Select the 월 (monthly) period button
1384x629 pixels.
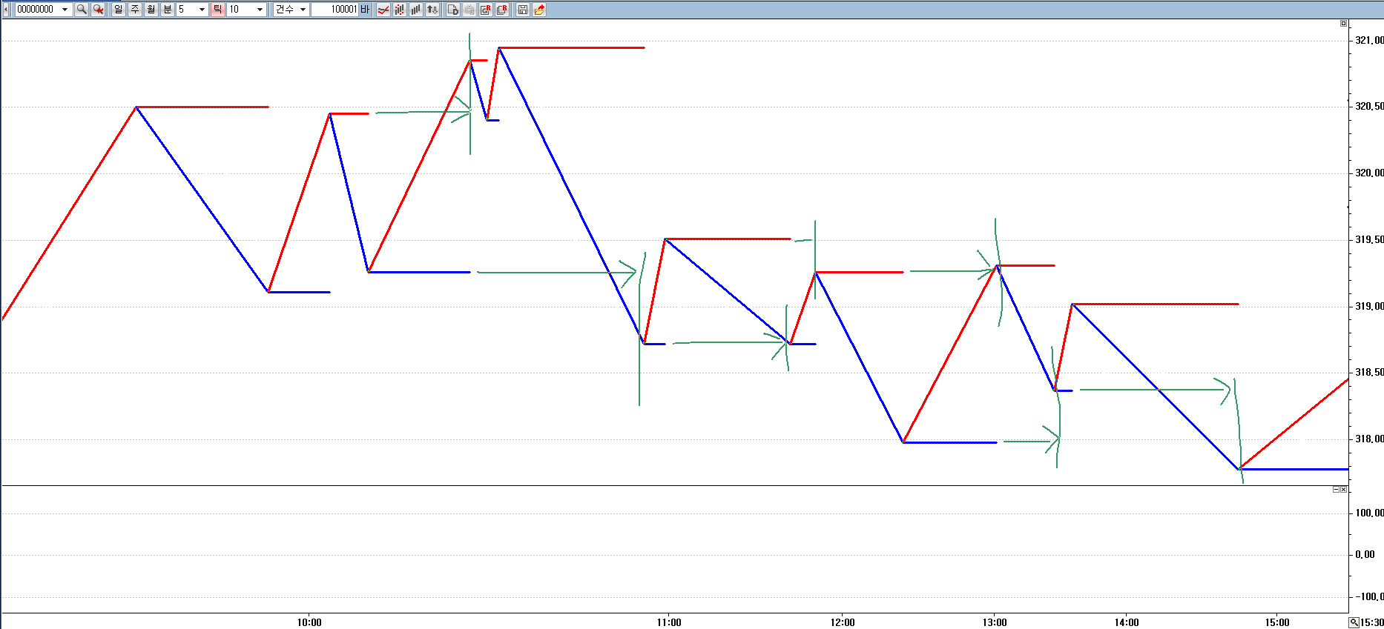pos(151,10)
